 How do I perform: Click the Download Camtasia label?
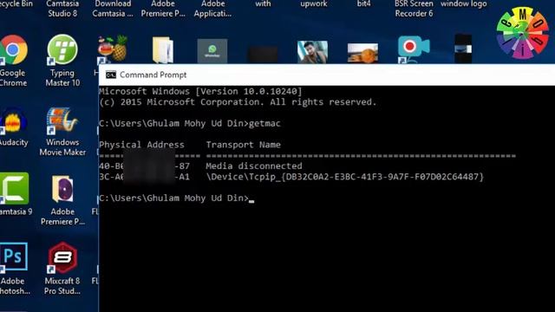click(113, 9)
